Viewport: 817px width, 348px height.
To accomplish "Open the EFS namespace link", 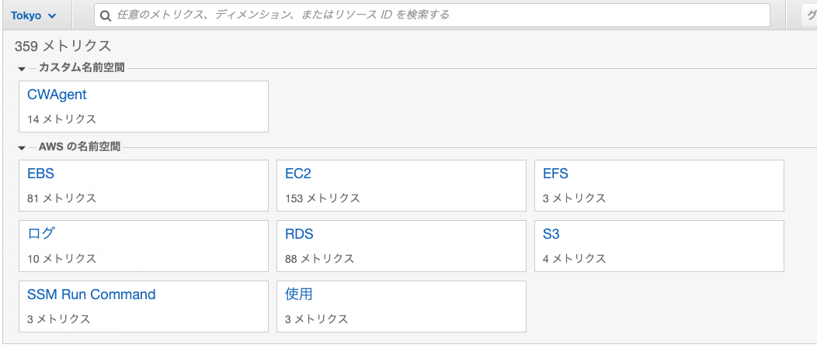I will click(x=555, y=174).
